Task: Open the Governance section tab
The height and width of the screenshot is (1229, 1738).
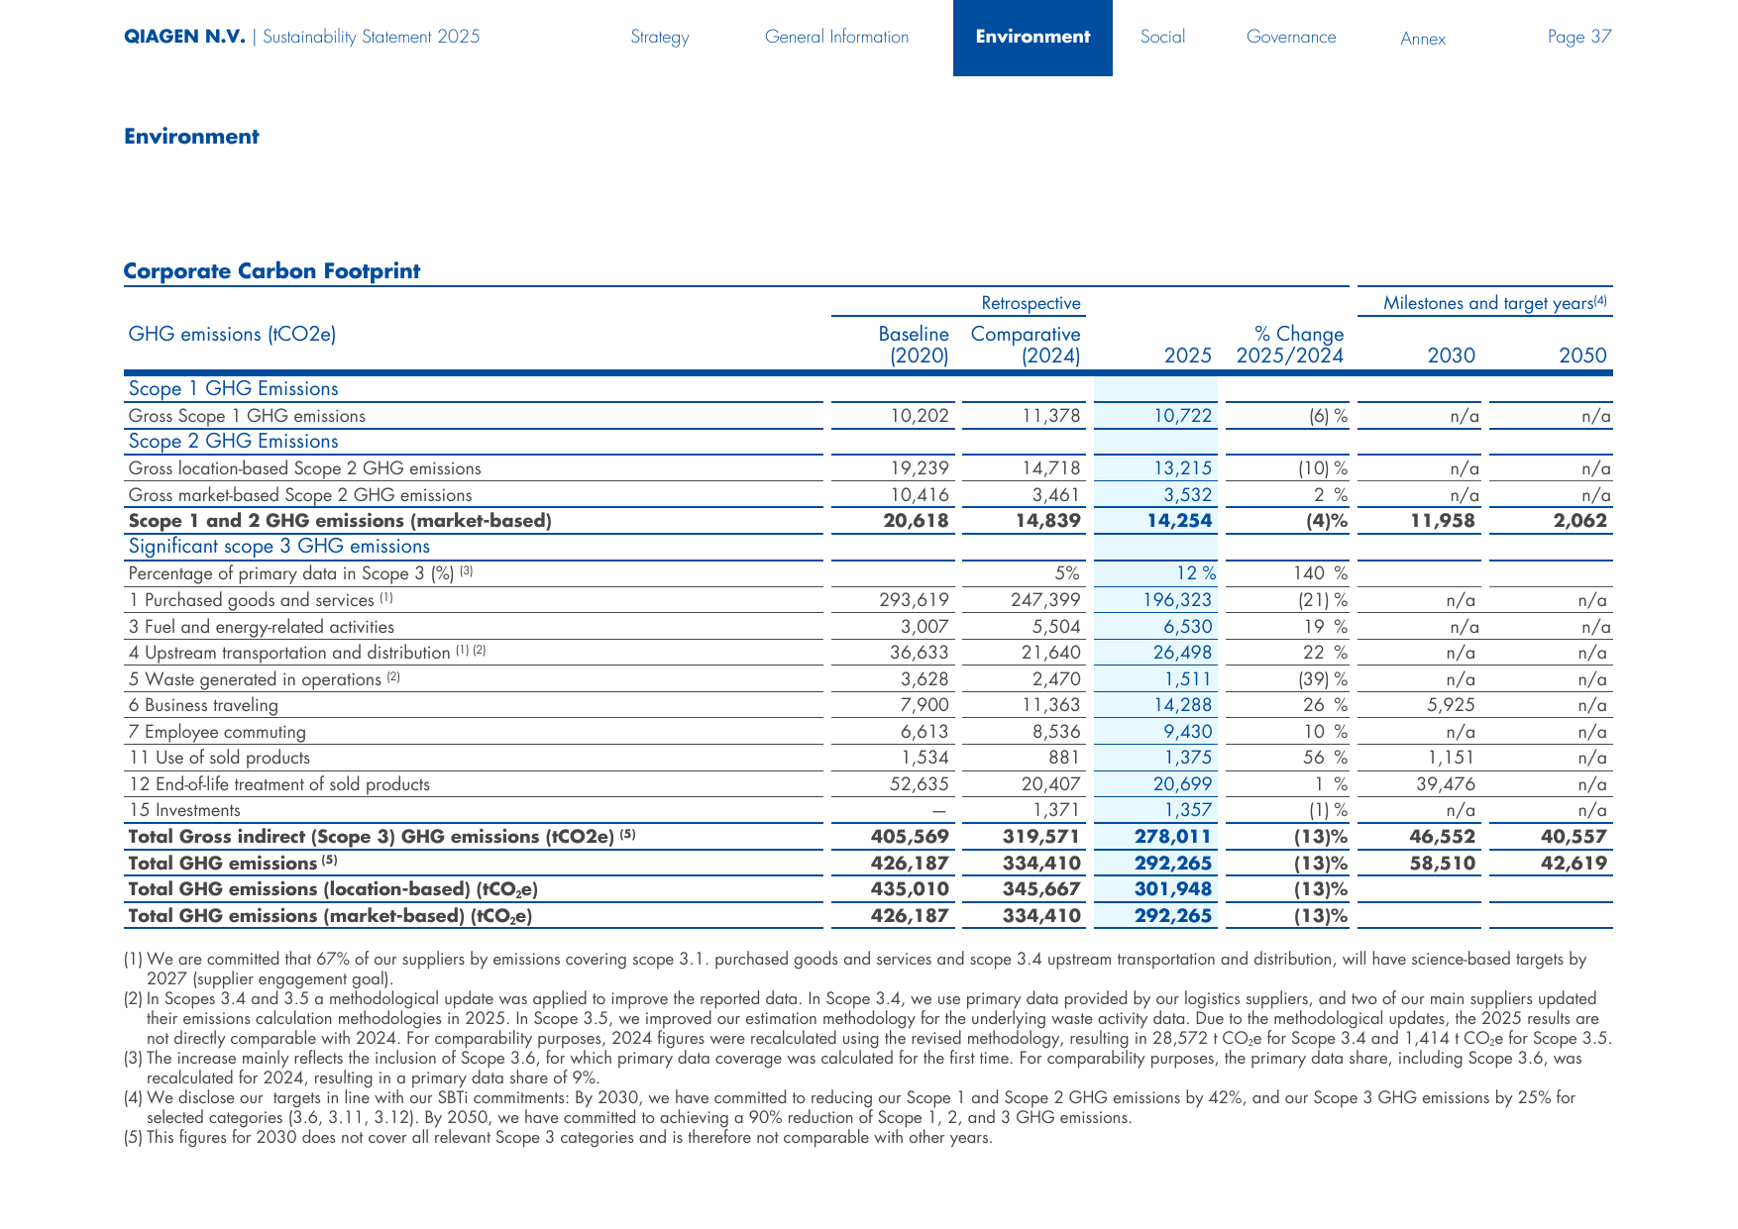Action: (x=1291, y=37)
